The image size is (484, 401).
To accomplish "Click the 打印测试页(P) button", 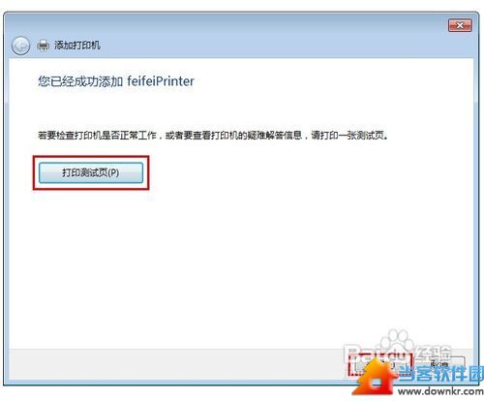I will (x=91, y=172).
